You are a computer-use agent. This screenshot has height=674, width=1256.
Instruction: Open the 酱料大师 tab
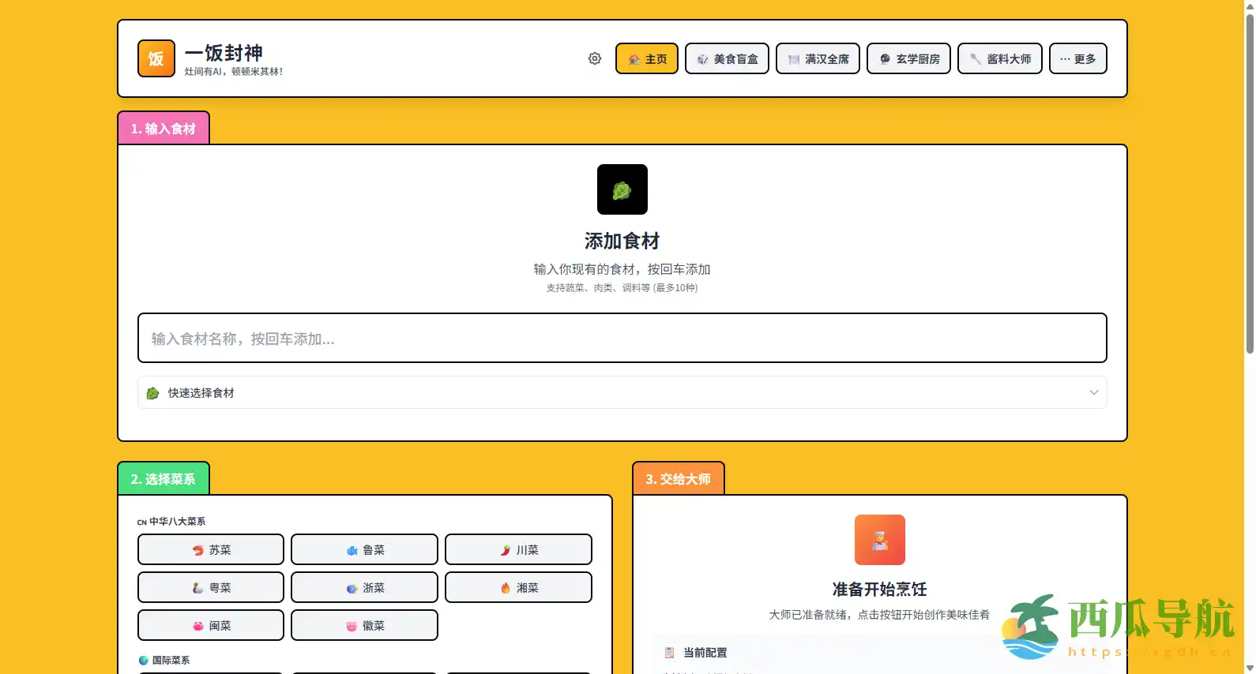coord(999,59)
